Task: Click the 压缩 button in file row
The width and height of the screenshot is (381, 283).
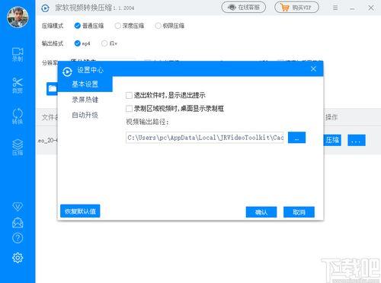Action: [x=332, y=140]
